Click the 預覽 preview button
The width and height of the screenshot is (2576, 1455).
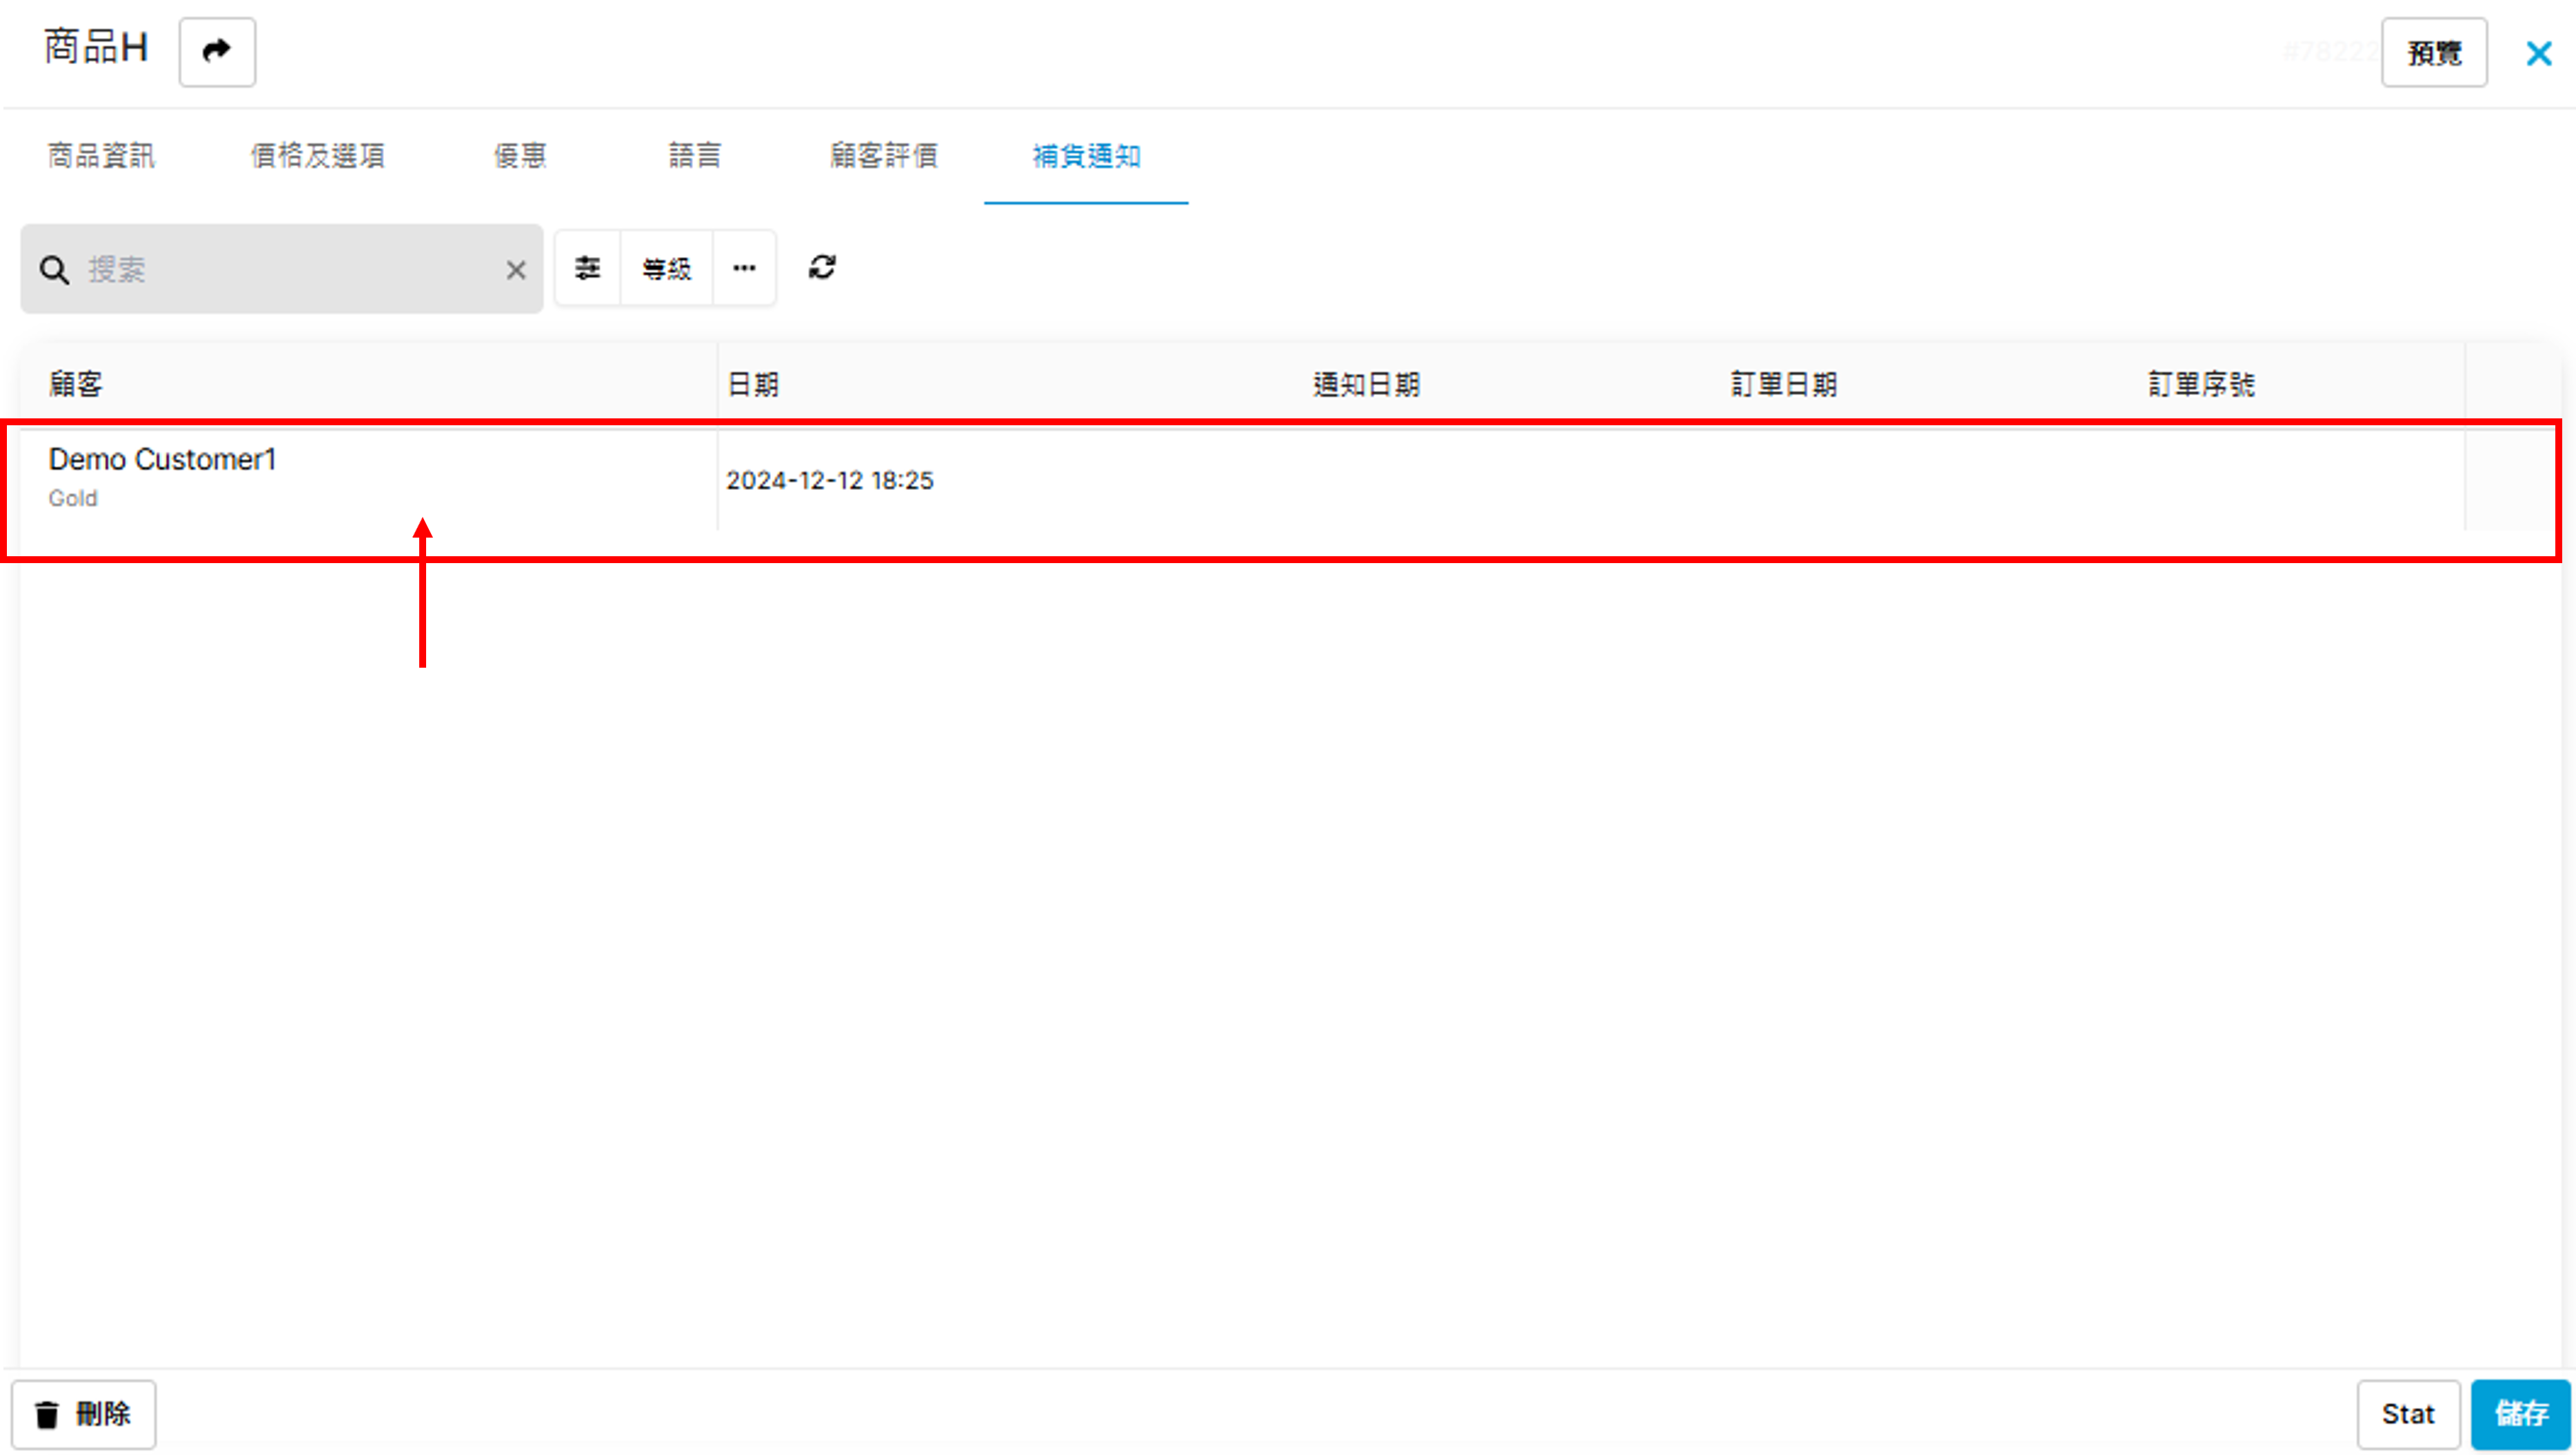click(x=2433, y=53)
